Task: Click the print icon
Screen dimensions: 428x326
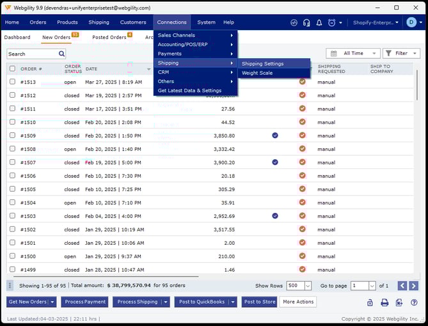Action: [x=384, y=302]
